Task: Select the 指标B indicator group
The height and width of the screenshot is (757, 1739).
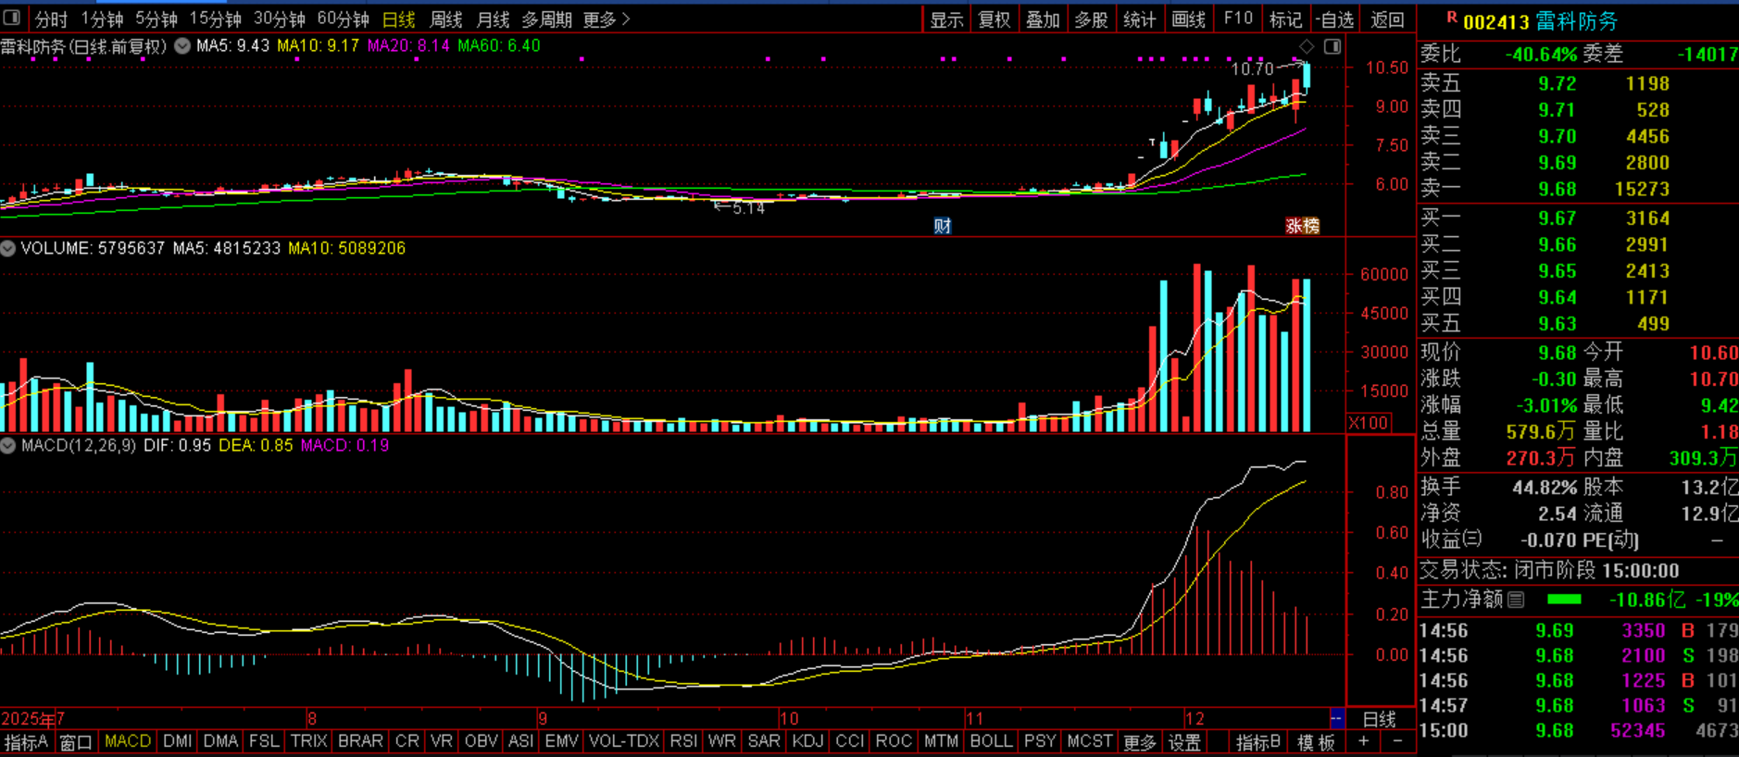Action: [1258, 742]
